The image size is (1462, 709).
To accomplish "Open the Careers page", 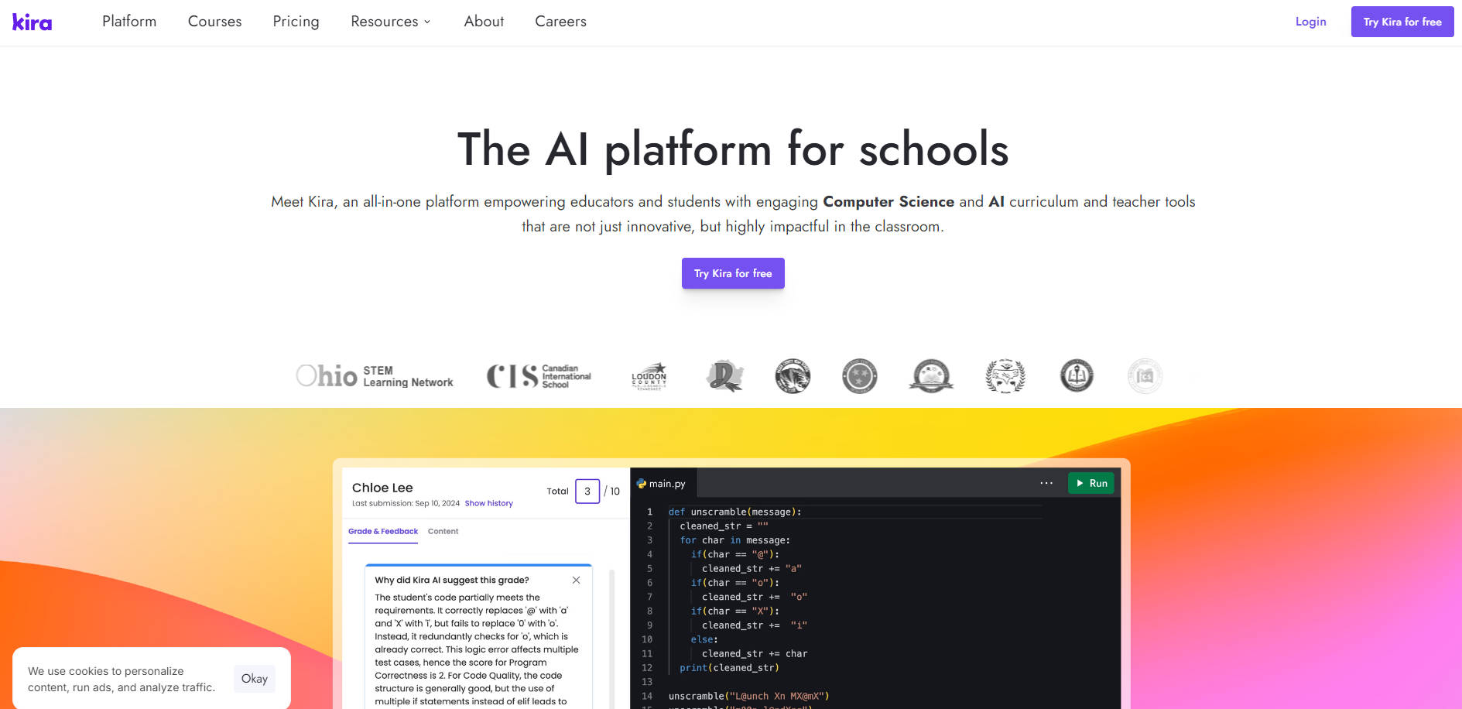I will point(560,22).
